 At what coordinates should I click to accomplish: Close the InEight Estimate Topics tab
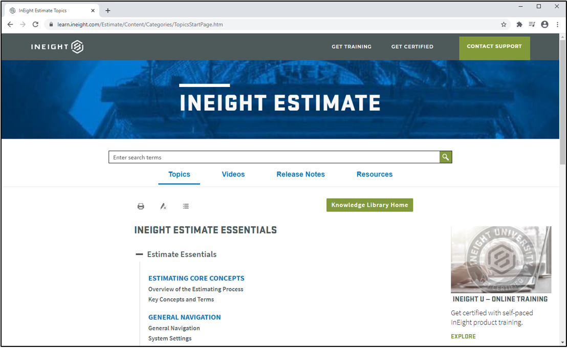click(x=93, y=10)
